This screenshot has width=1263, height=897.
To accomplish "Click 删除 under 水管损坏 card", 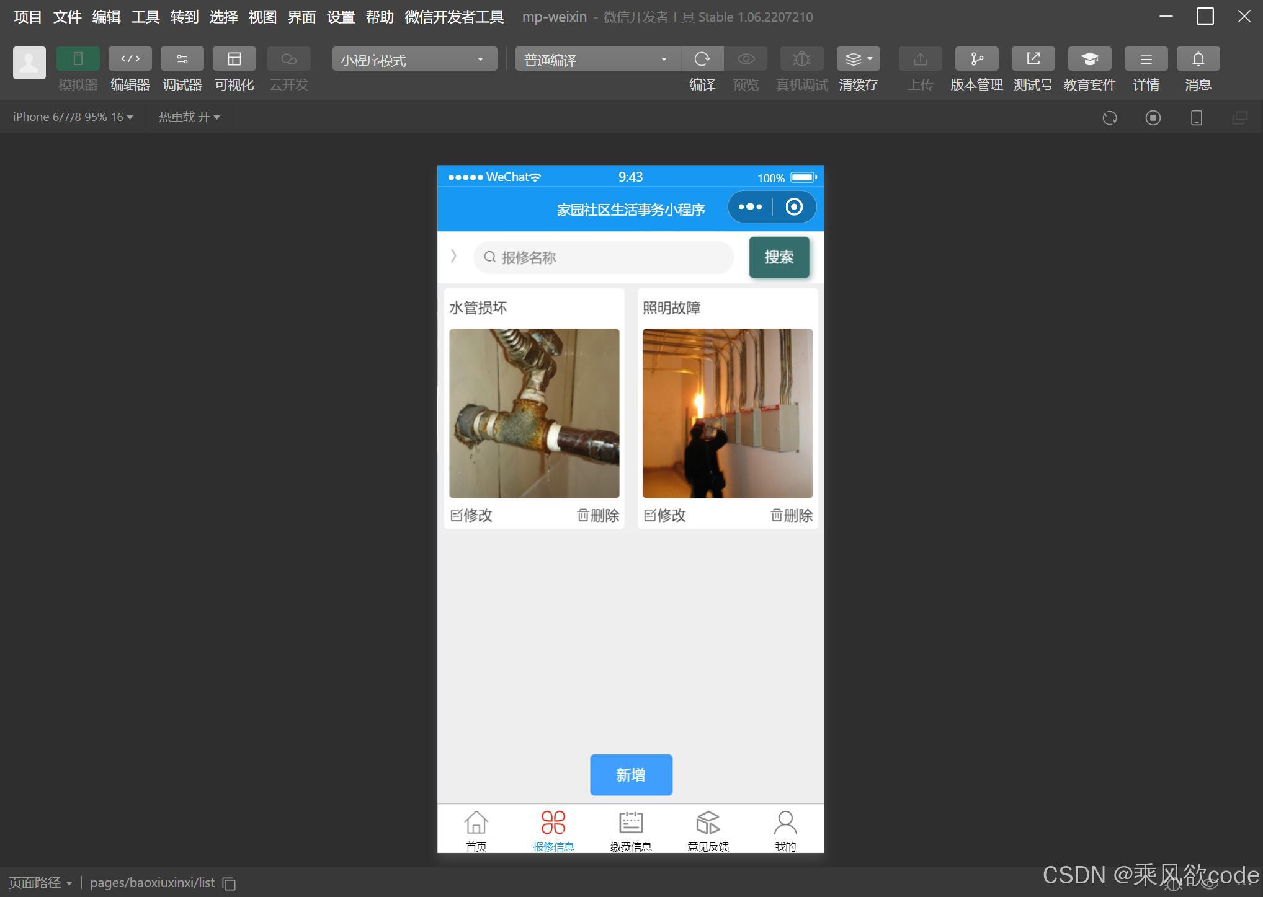I will pyautogui.click(x=598, y=515).
